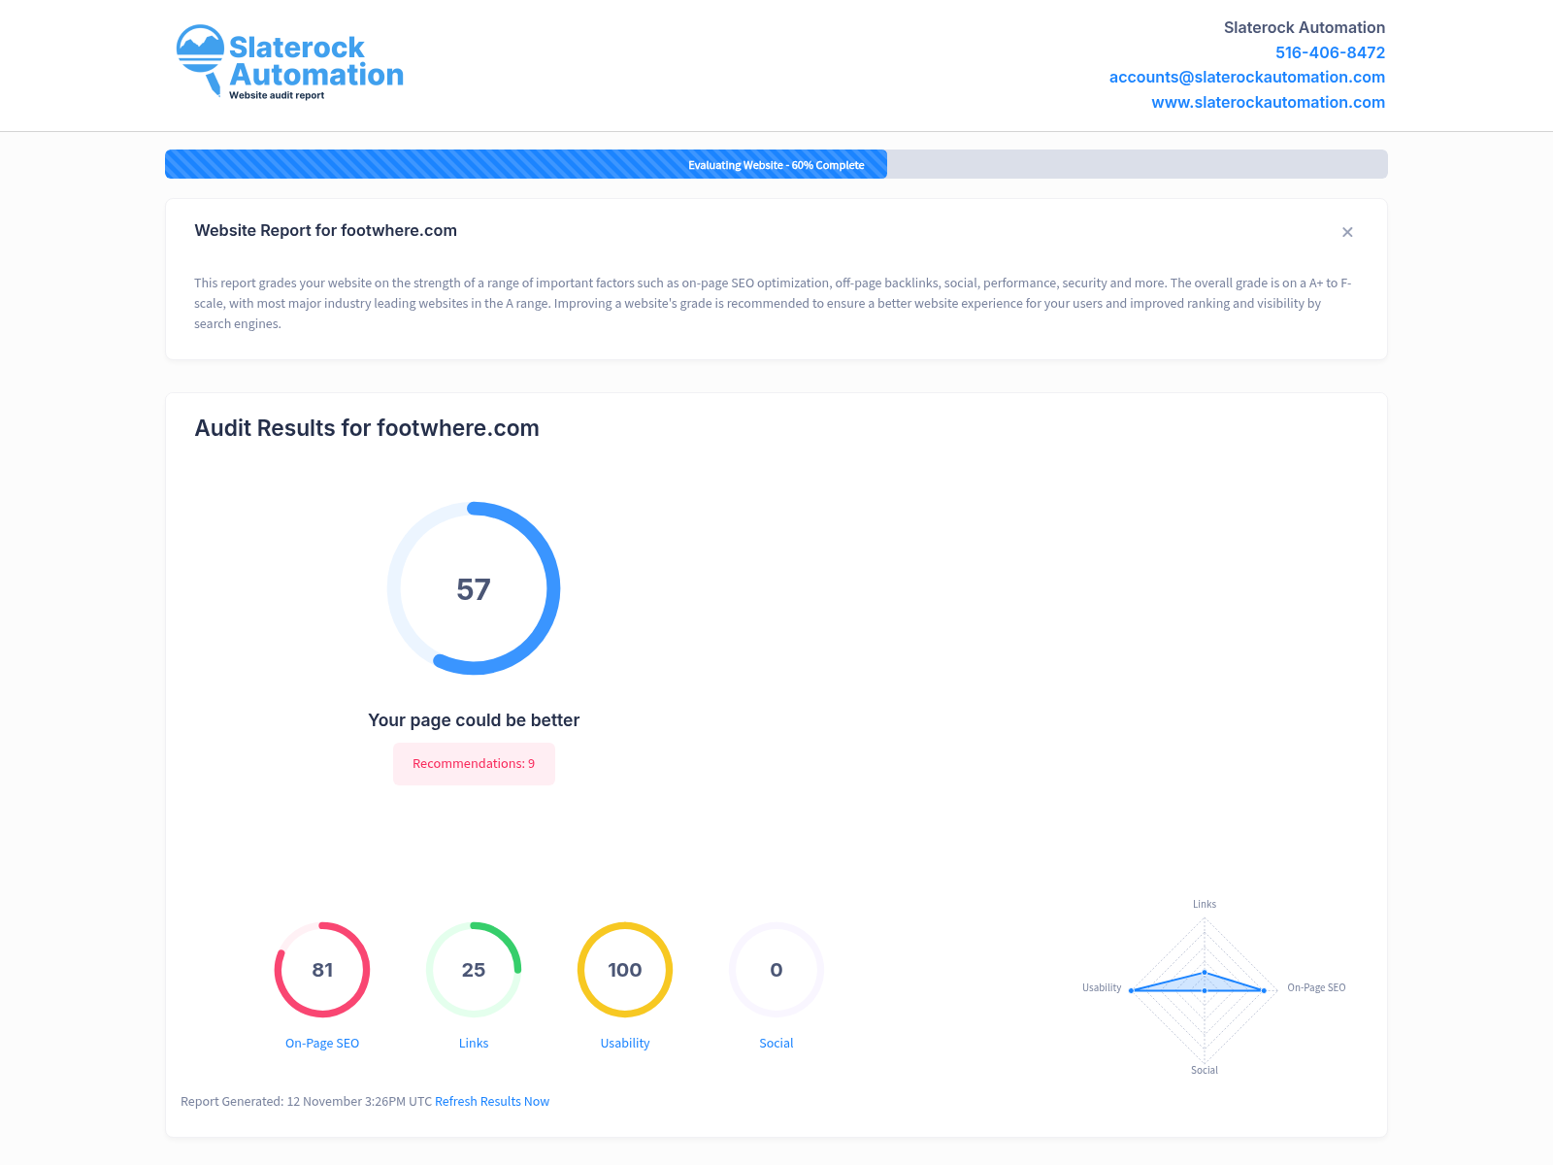1553x1165 pixels.
Task: Click the Audit Results for footwhere.com heading
Action: click(x=367, y=428)
